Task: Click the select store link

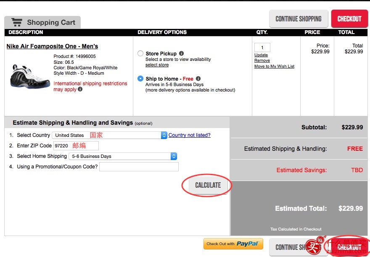Action: point(157,65)
